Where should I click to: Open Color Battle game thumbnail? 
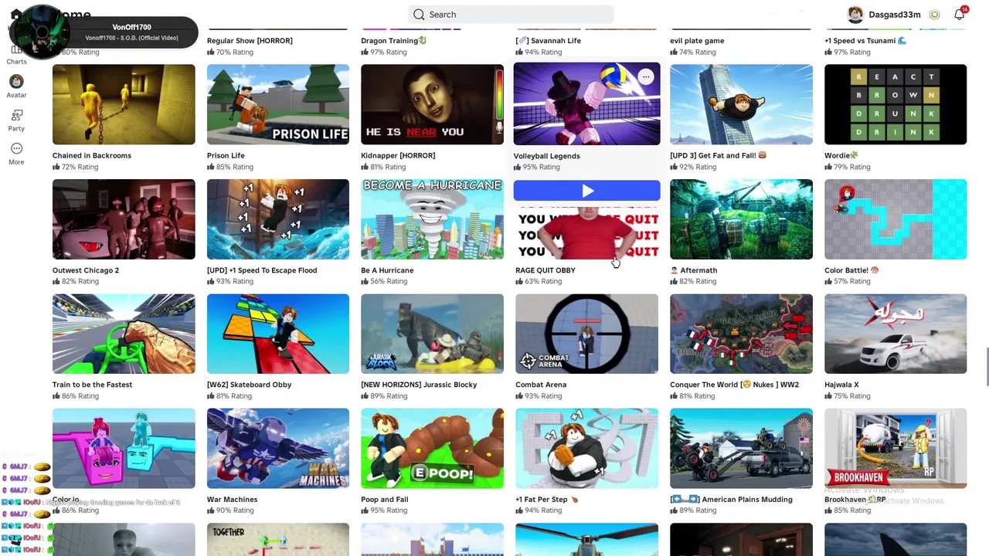click(x=896, y=219)
